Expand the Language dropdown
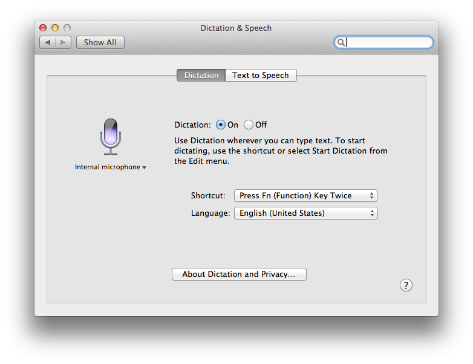 pos(305,213)
